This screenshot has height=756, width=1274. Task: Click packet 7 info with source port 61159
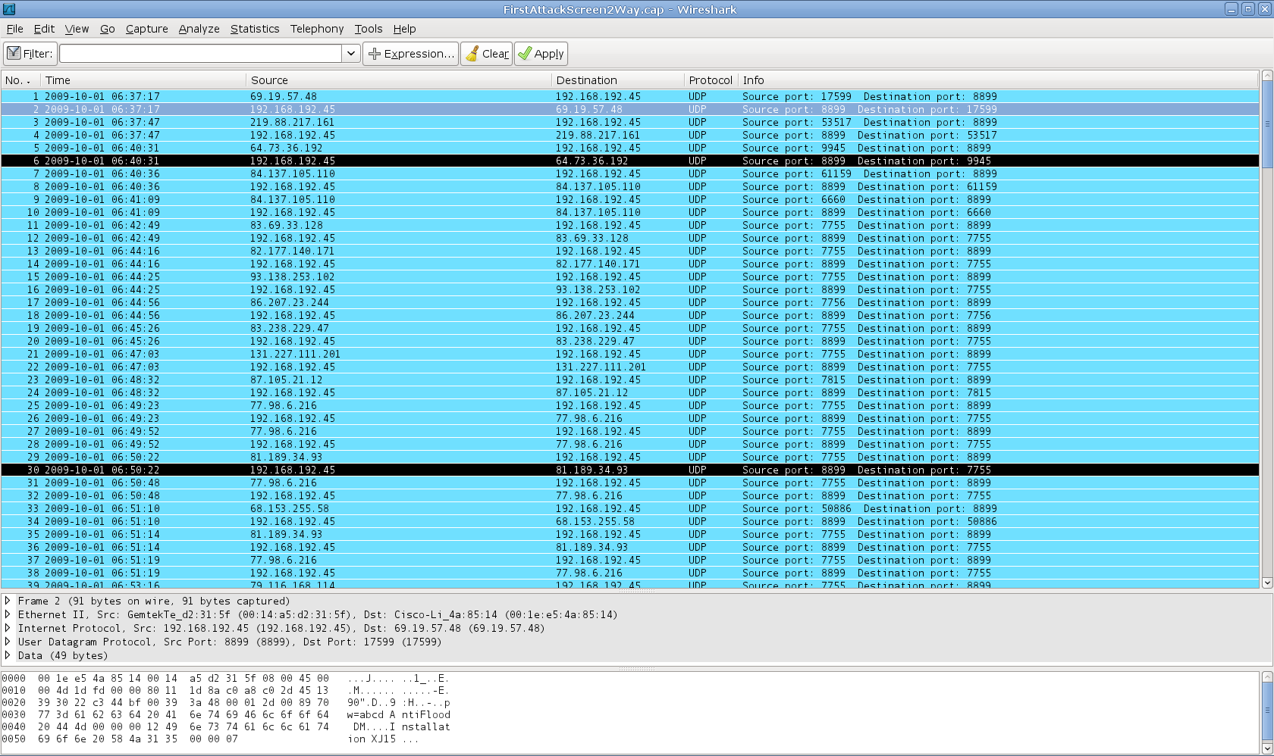pyautogui.click(x=869, y=173)
